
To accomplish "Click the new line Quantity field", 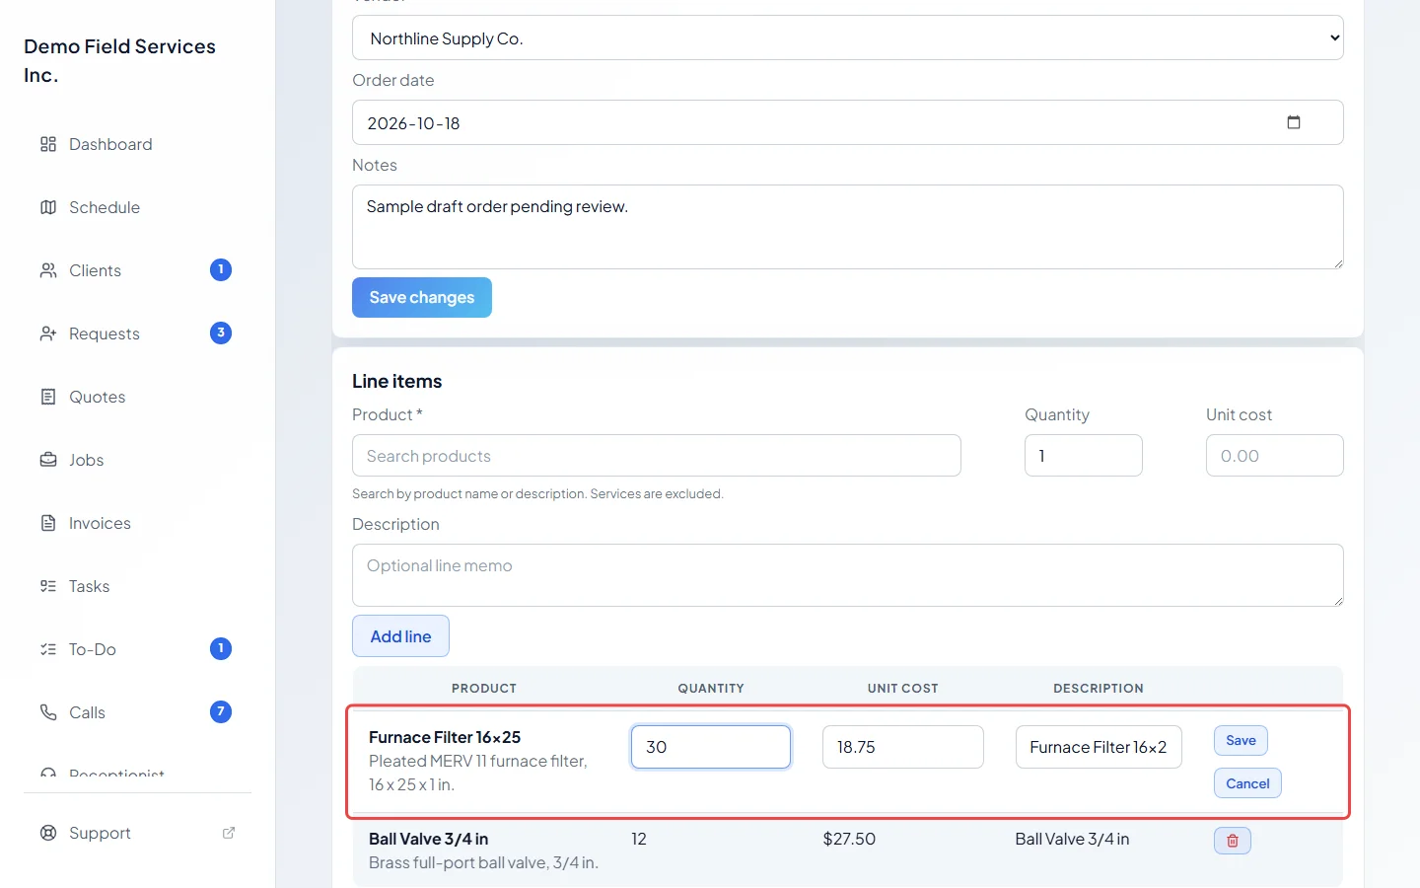I will (1084, 456).
